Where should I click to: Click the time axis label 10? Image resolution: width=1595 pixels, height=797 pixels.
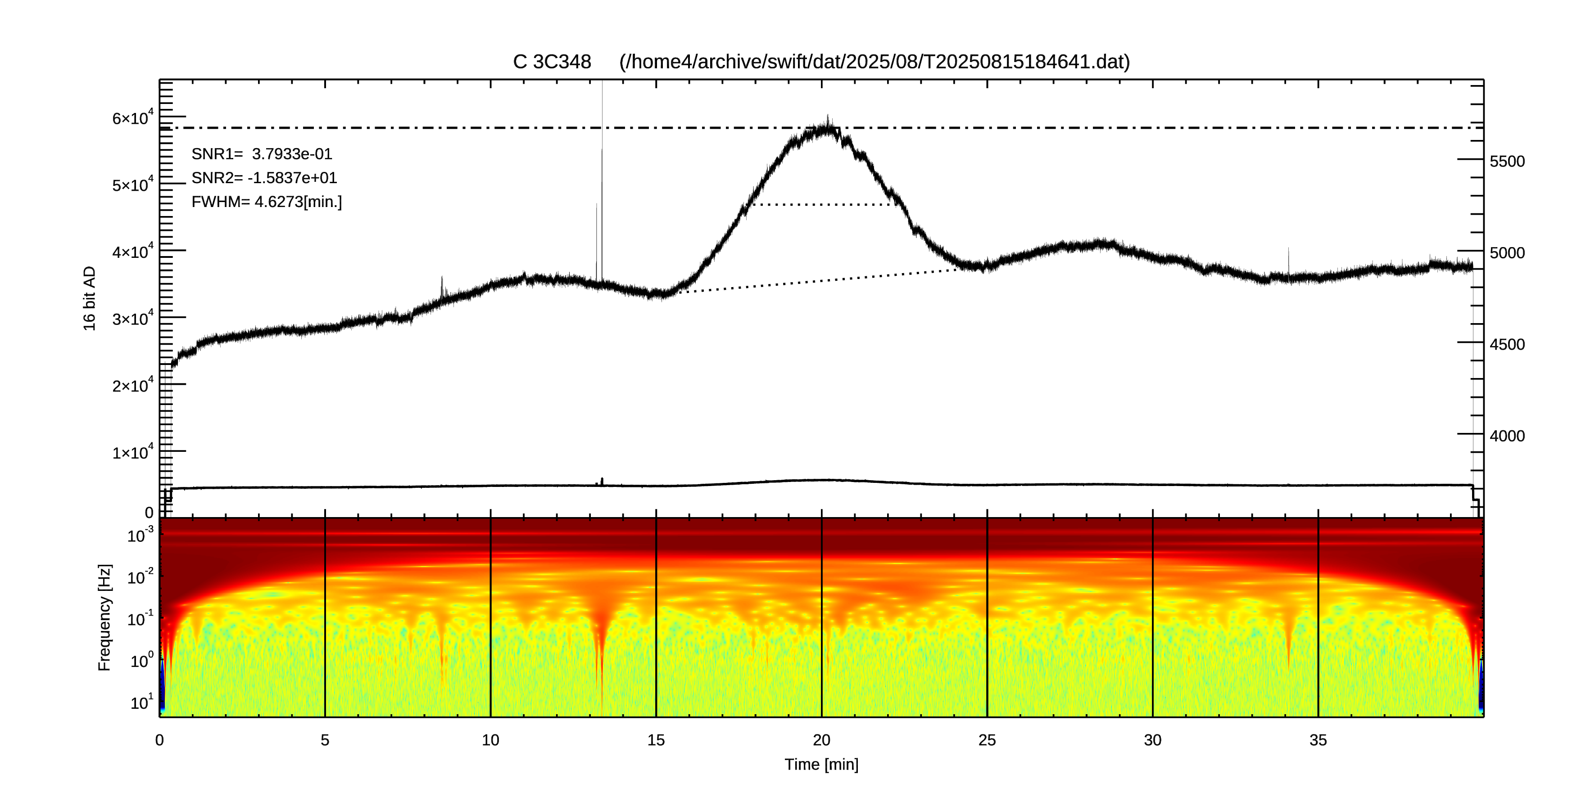[x=490, y=740]
